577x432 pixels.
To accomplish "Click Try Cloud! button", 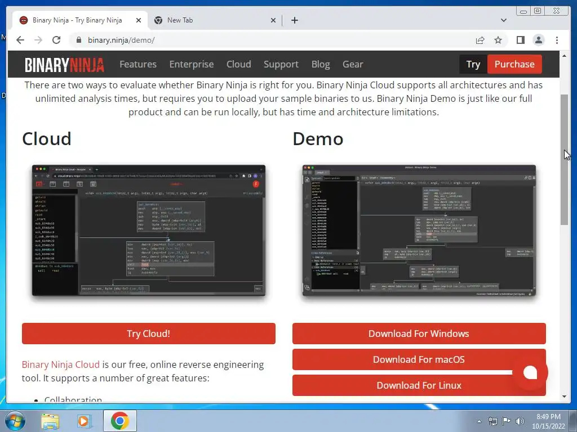I will click(149, 334).
